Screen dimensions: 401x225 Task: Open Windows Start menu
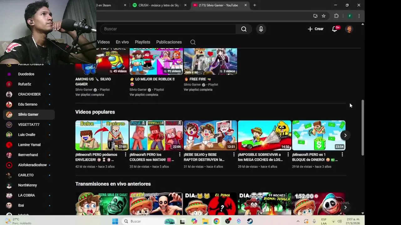[115, 221]
